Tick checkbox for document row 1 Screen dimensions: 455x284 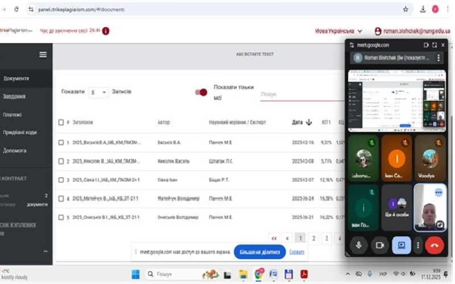(61, 143)
